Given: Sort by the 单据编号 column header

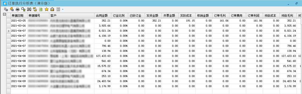Looking at the screenshot, I should point(39,15).
